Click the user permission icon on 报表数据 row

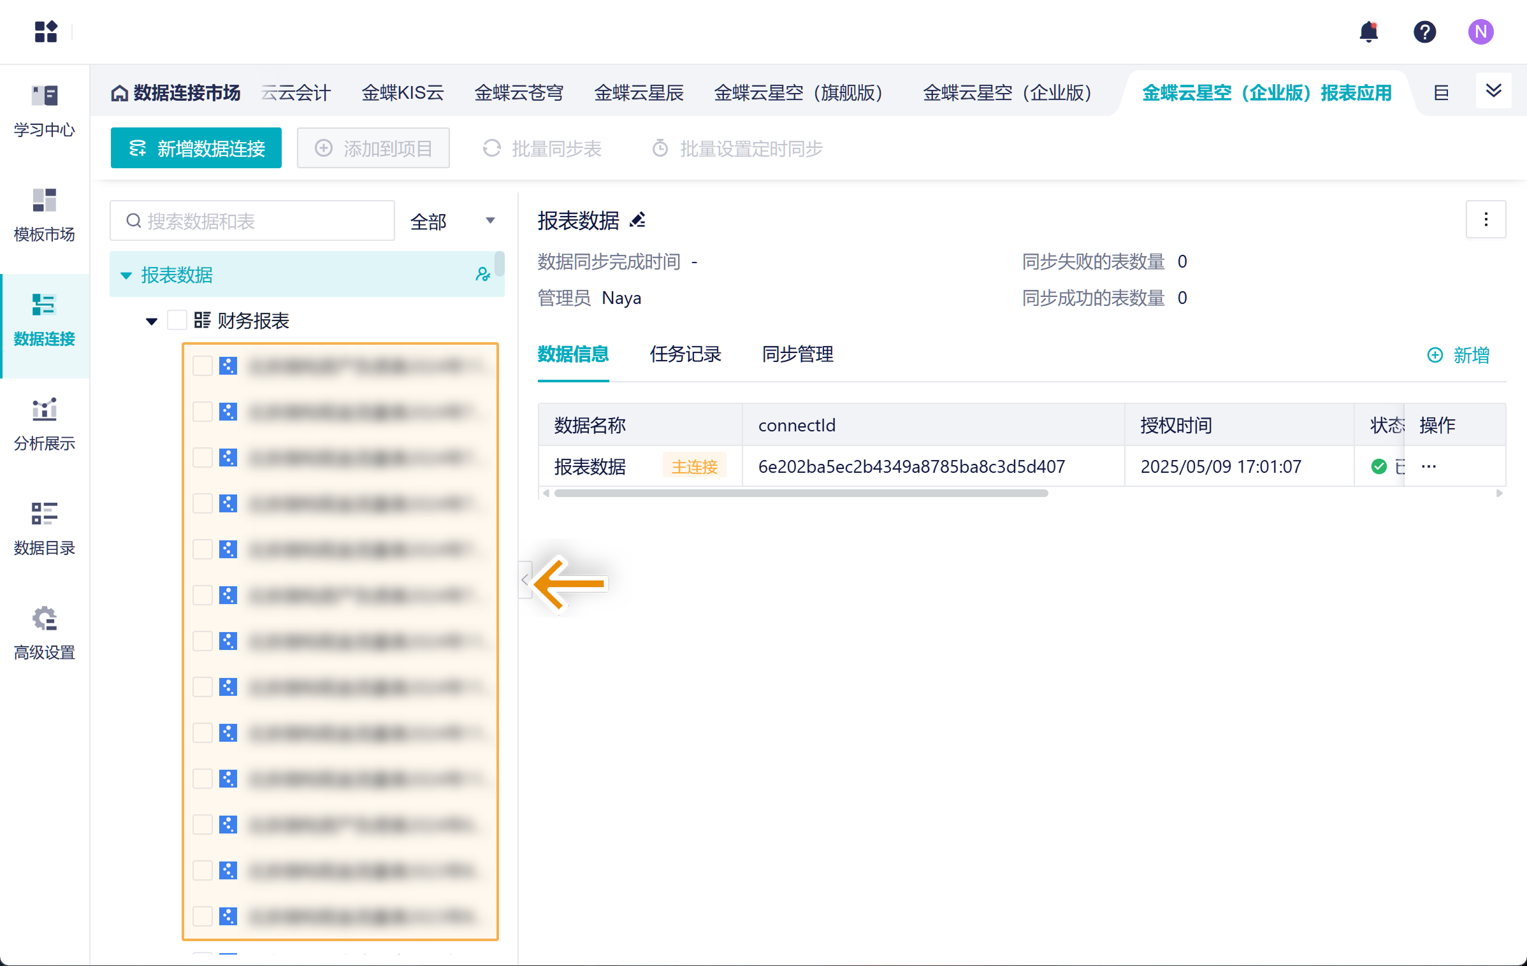482,275
